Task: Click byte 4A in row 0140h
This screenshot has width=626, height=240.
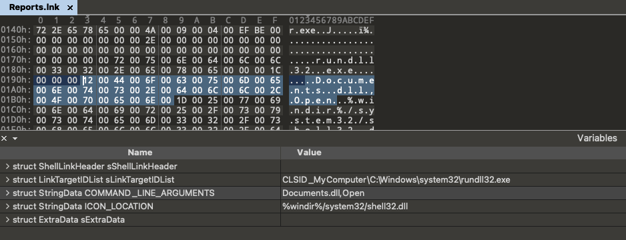Action: 150,30
